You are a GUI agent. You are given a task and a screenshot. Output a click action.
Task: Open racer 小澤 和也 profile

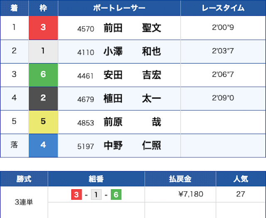pos(132,51)
